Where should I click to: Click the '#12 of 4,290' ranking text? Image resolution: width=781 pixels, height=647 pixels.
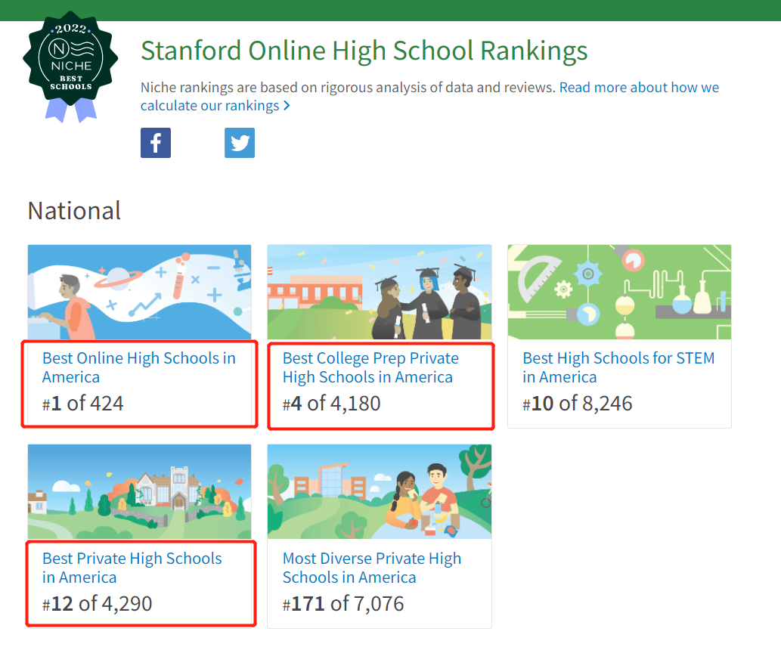98,603
